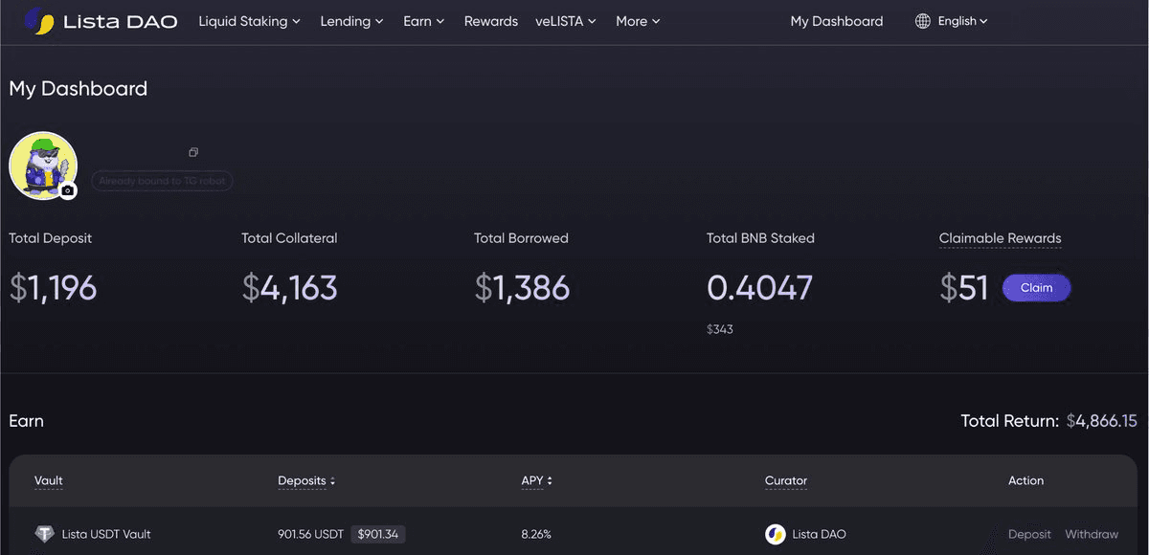The image size is (1149, 555).
Task: Open the More menu
Action: (x=638, y=21)
